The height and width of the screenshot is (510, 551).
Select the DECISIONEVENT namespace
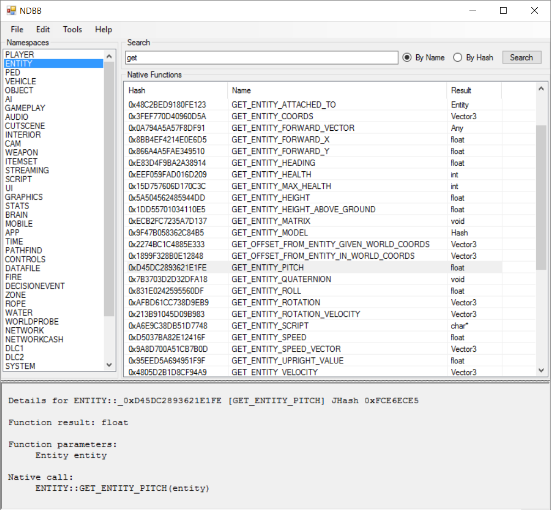54,286
